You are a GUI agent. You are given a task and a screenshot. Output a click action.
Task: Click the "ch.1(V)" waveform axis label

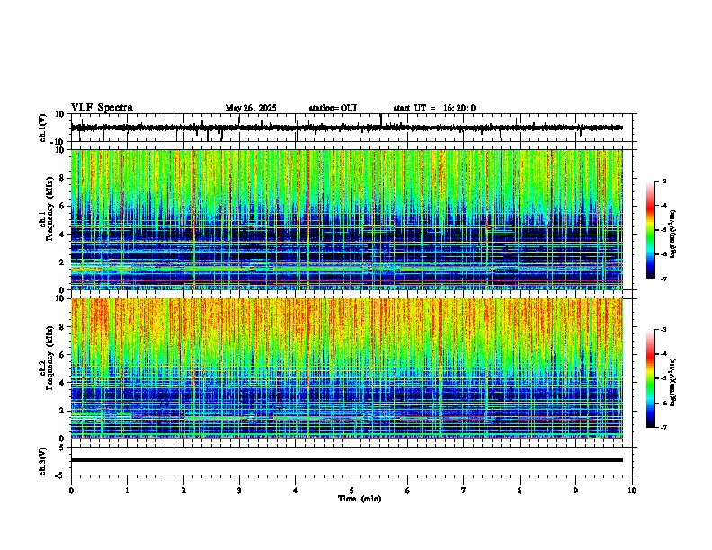(x=43, y=128)
